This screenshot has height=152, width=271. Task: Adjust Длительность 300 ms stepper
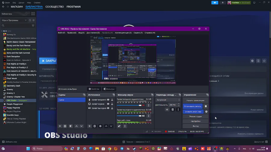(179, 105)
